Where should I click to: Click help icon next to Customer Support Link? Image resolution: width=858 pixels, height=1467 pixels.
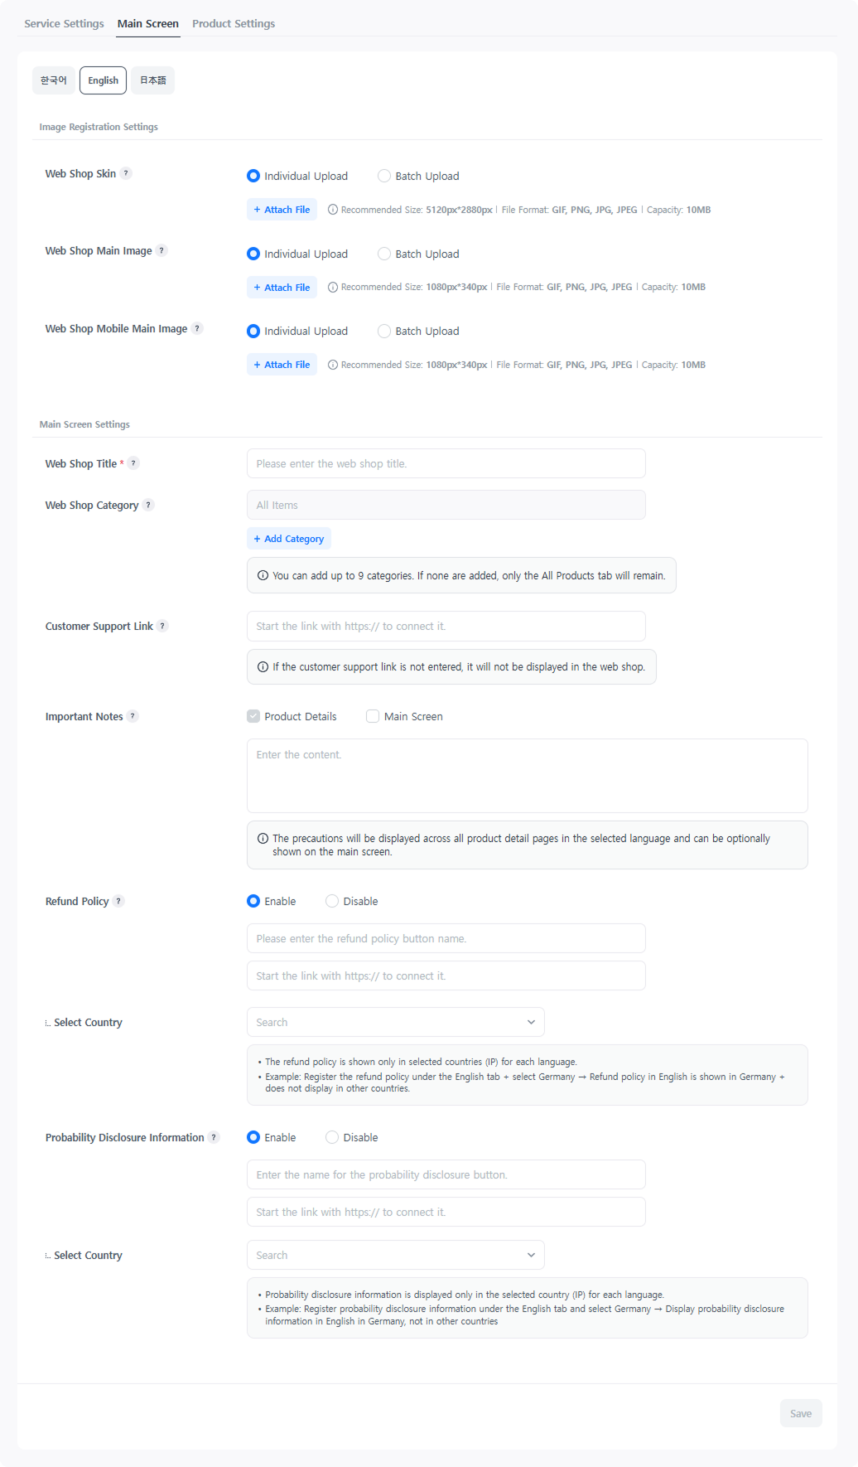pos(162,626)
